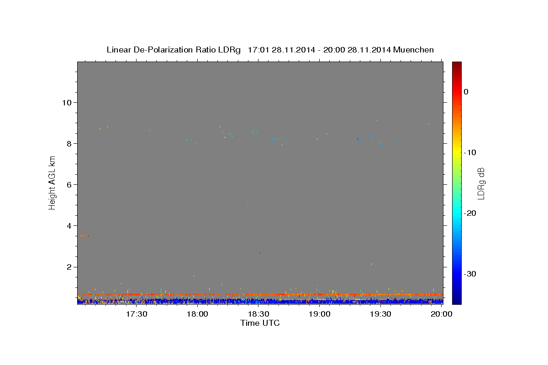Click the LDRg dB colorbar label
Image resolution: width=548 pixels, height=365 pixels.
pyautogui.click(x=481, y=183)
